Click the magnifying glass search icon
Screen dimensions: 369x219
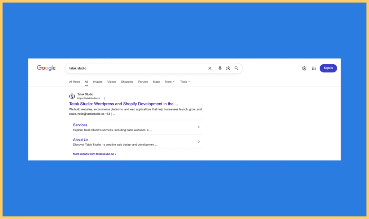tap(236, 68)
